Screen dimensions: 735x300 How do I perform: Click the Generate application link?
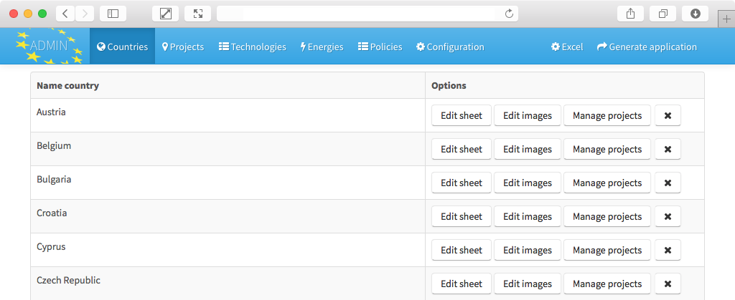click(x=647, y=47)
